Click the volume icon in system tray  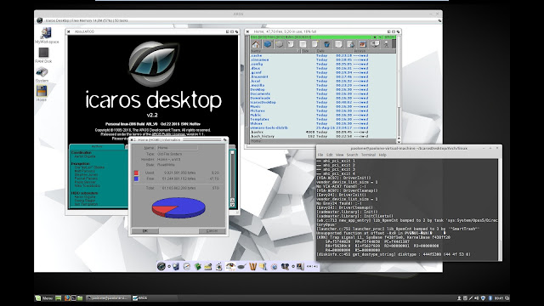[x=476, y=298]
